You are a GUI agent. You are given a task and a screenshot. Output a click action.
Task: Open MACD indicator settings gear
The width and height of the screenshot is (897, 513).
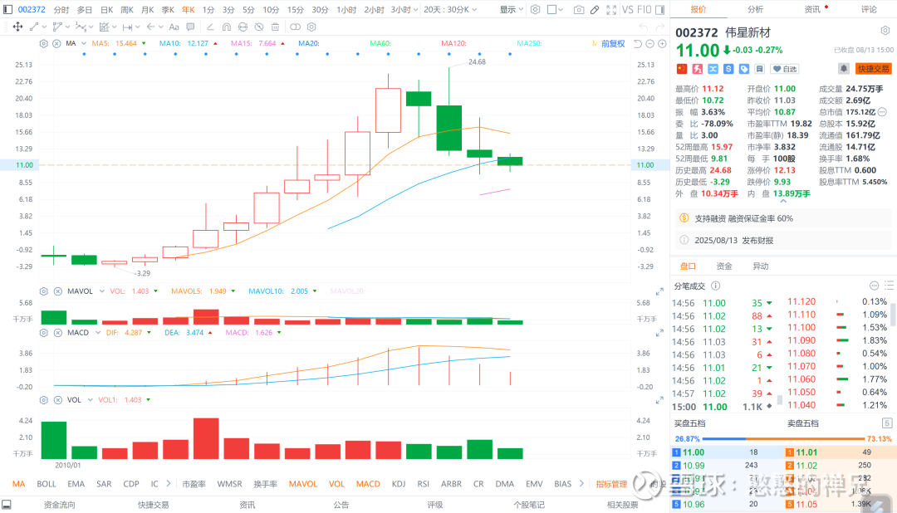43,332
